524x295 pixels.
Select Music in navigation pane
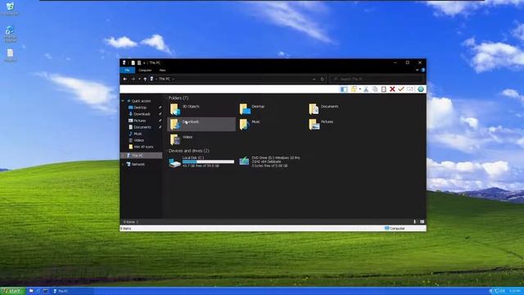pyautogui.click(x=138, y=134)
